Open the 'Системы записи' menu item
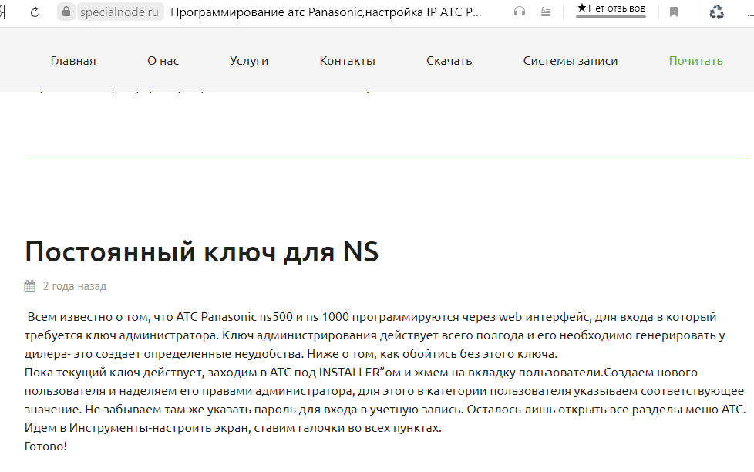The height and width of the screenshot is (472, 754). coord(571,61)
